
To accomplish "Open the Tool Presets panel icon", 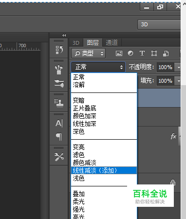I will tap(59, 157).
